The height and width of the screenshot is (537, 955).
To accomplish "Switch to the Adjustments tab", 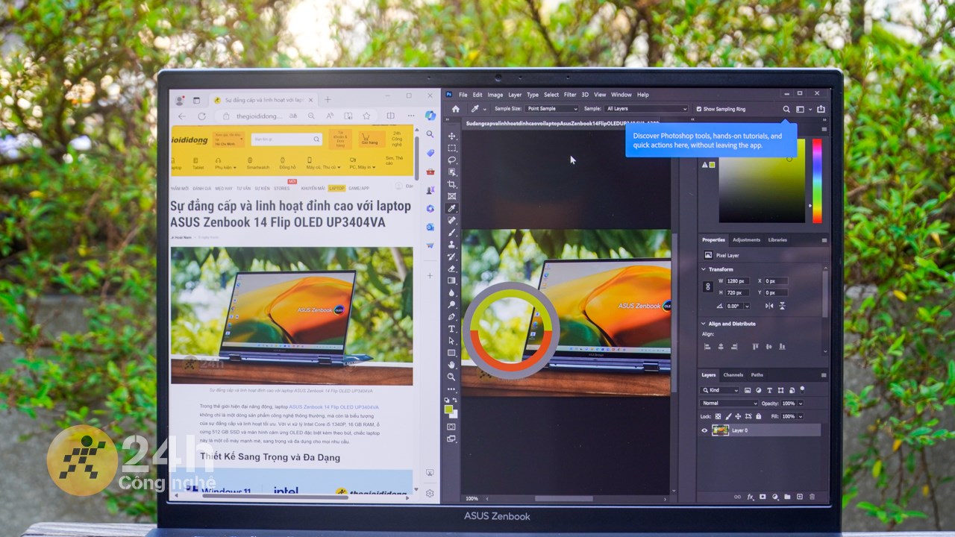I will click(x=746, y=240).
